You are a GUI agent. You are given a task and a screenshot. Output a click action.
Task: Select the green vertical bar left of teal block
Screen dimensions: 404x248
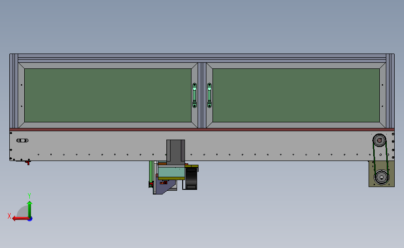151,172
